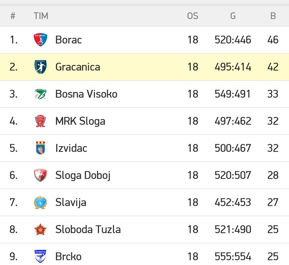Click the Sloga Doboj red-white crest
Screen dimensions: 289x265
pos(40,175)
